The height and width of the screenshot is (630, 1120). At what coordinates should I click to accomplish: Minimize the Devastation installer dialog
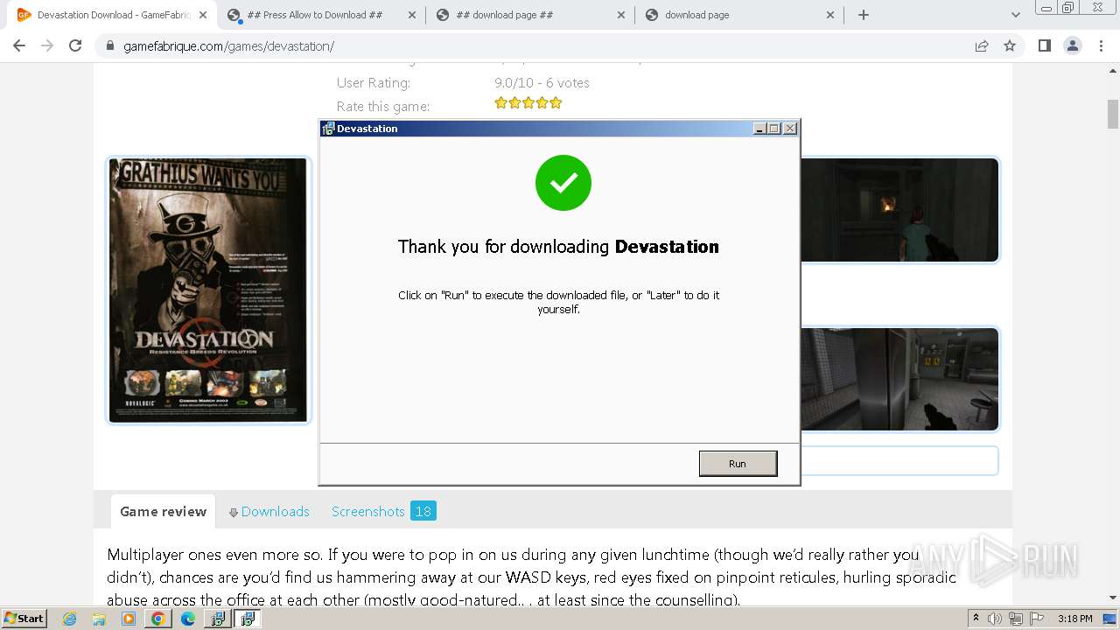(759, 129)
